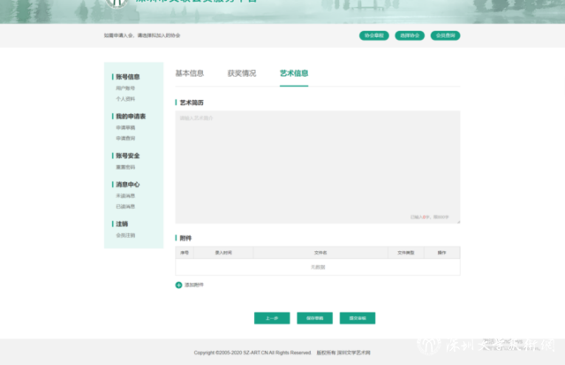Click 会员注销 under 注销
The width and height of the screenshot is (565, 365).
[x=125, y=235]
